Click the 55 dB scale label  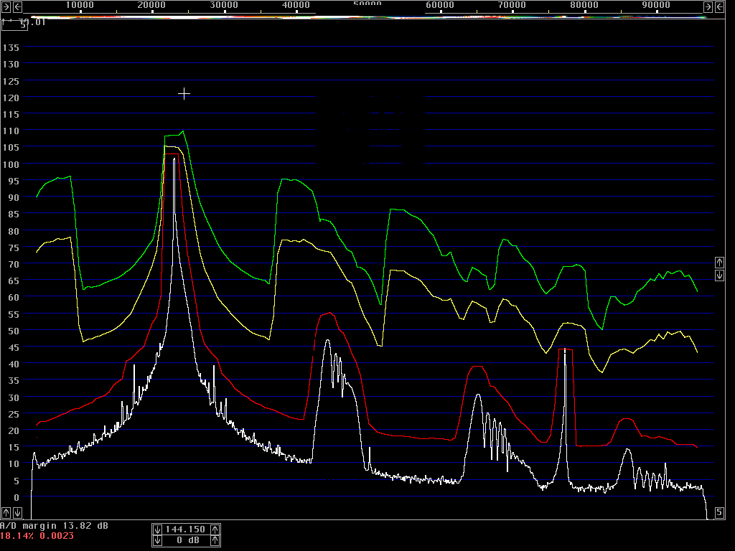(x=14, y=314)
